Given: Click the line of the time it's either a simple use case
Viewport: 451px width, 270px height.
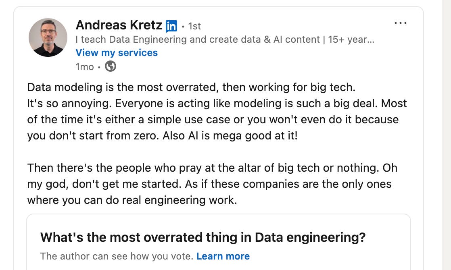Looking at the screenshot, I should (x=213, y=120).
